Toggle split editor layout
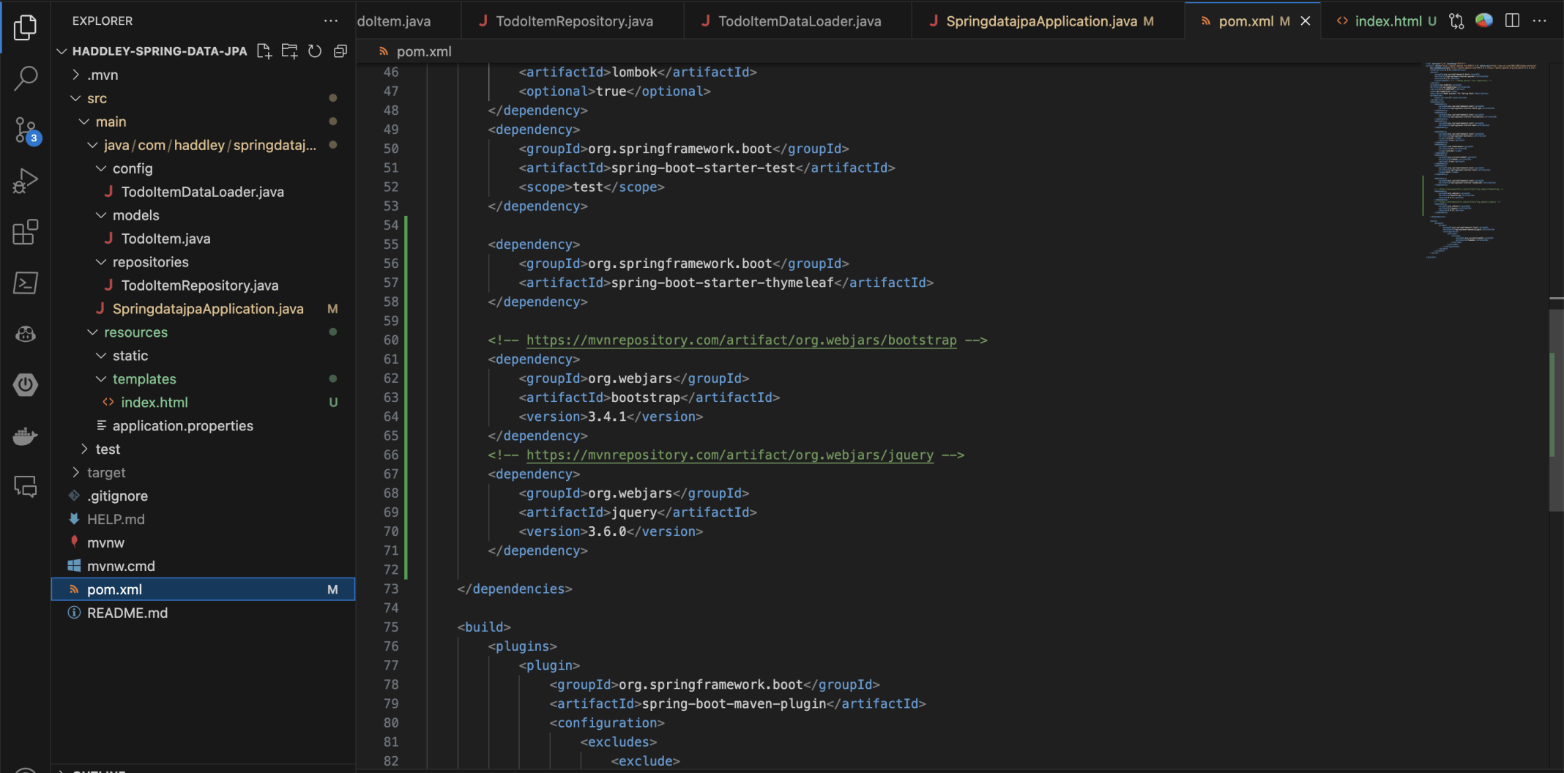 click(1512, 21)
